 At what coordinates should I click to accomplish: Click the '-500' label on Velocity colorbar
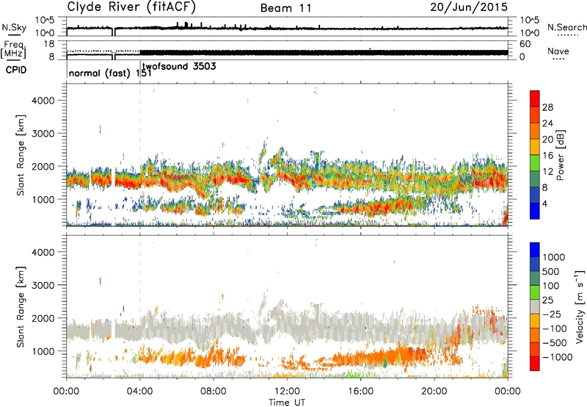[x=555, y=343]
